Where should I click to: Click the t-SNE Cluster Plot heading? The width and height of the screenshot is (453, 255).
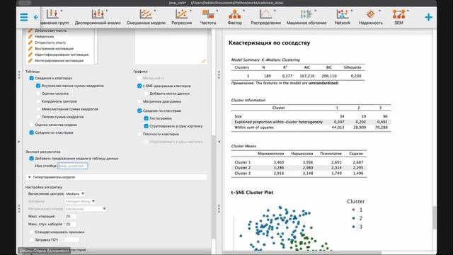click(252, 193)
